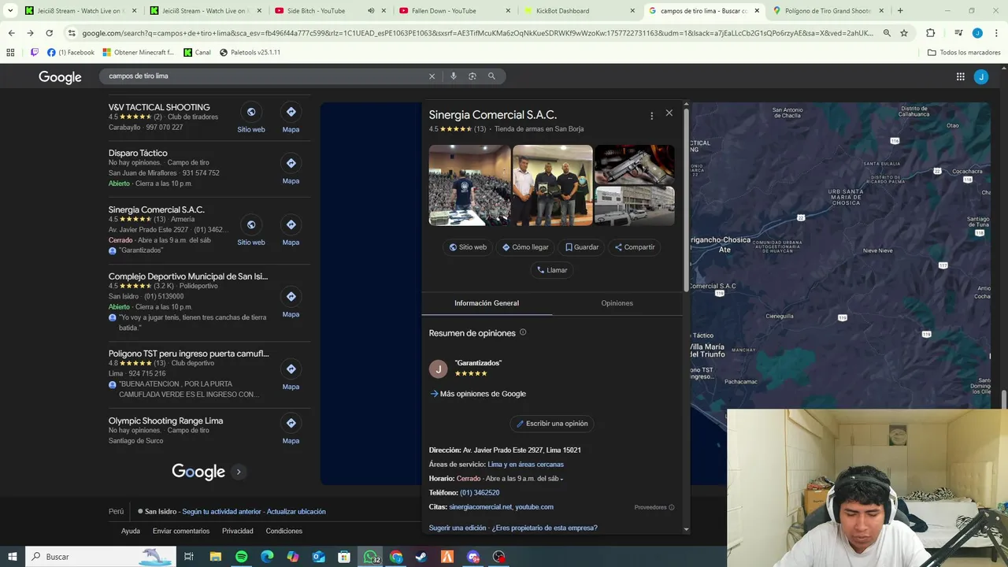This screenshot has height=567, width=1008.
Task: Open Mapa for Olympic Shooting Range Lima
Action: click(291, 429)
